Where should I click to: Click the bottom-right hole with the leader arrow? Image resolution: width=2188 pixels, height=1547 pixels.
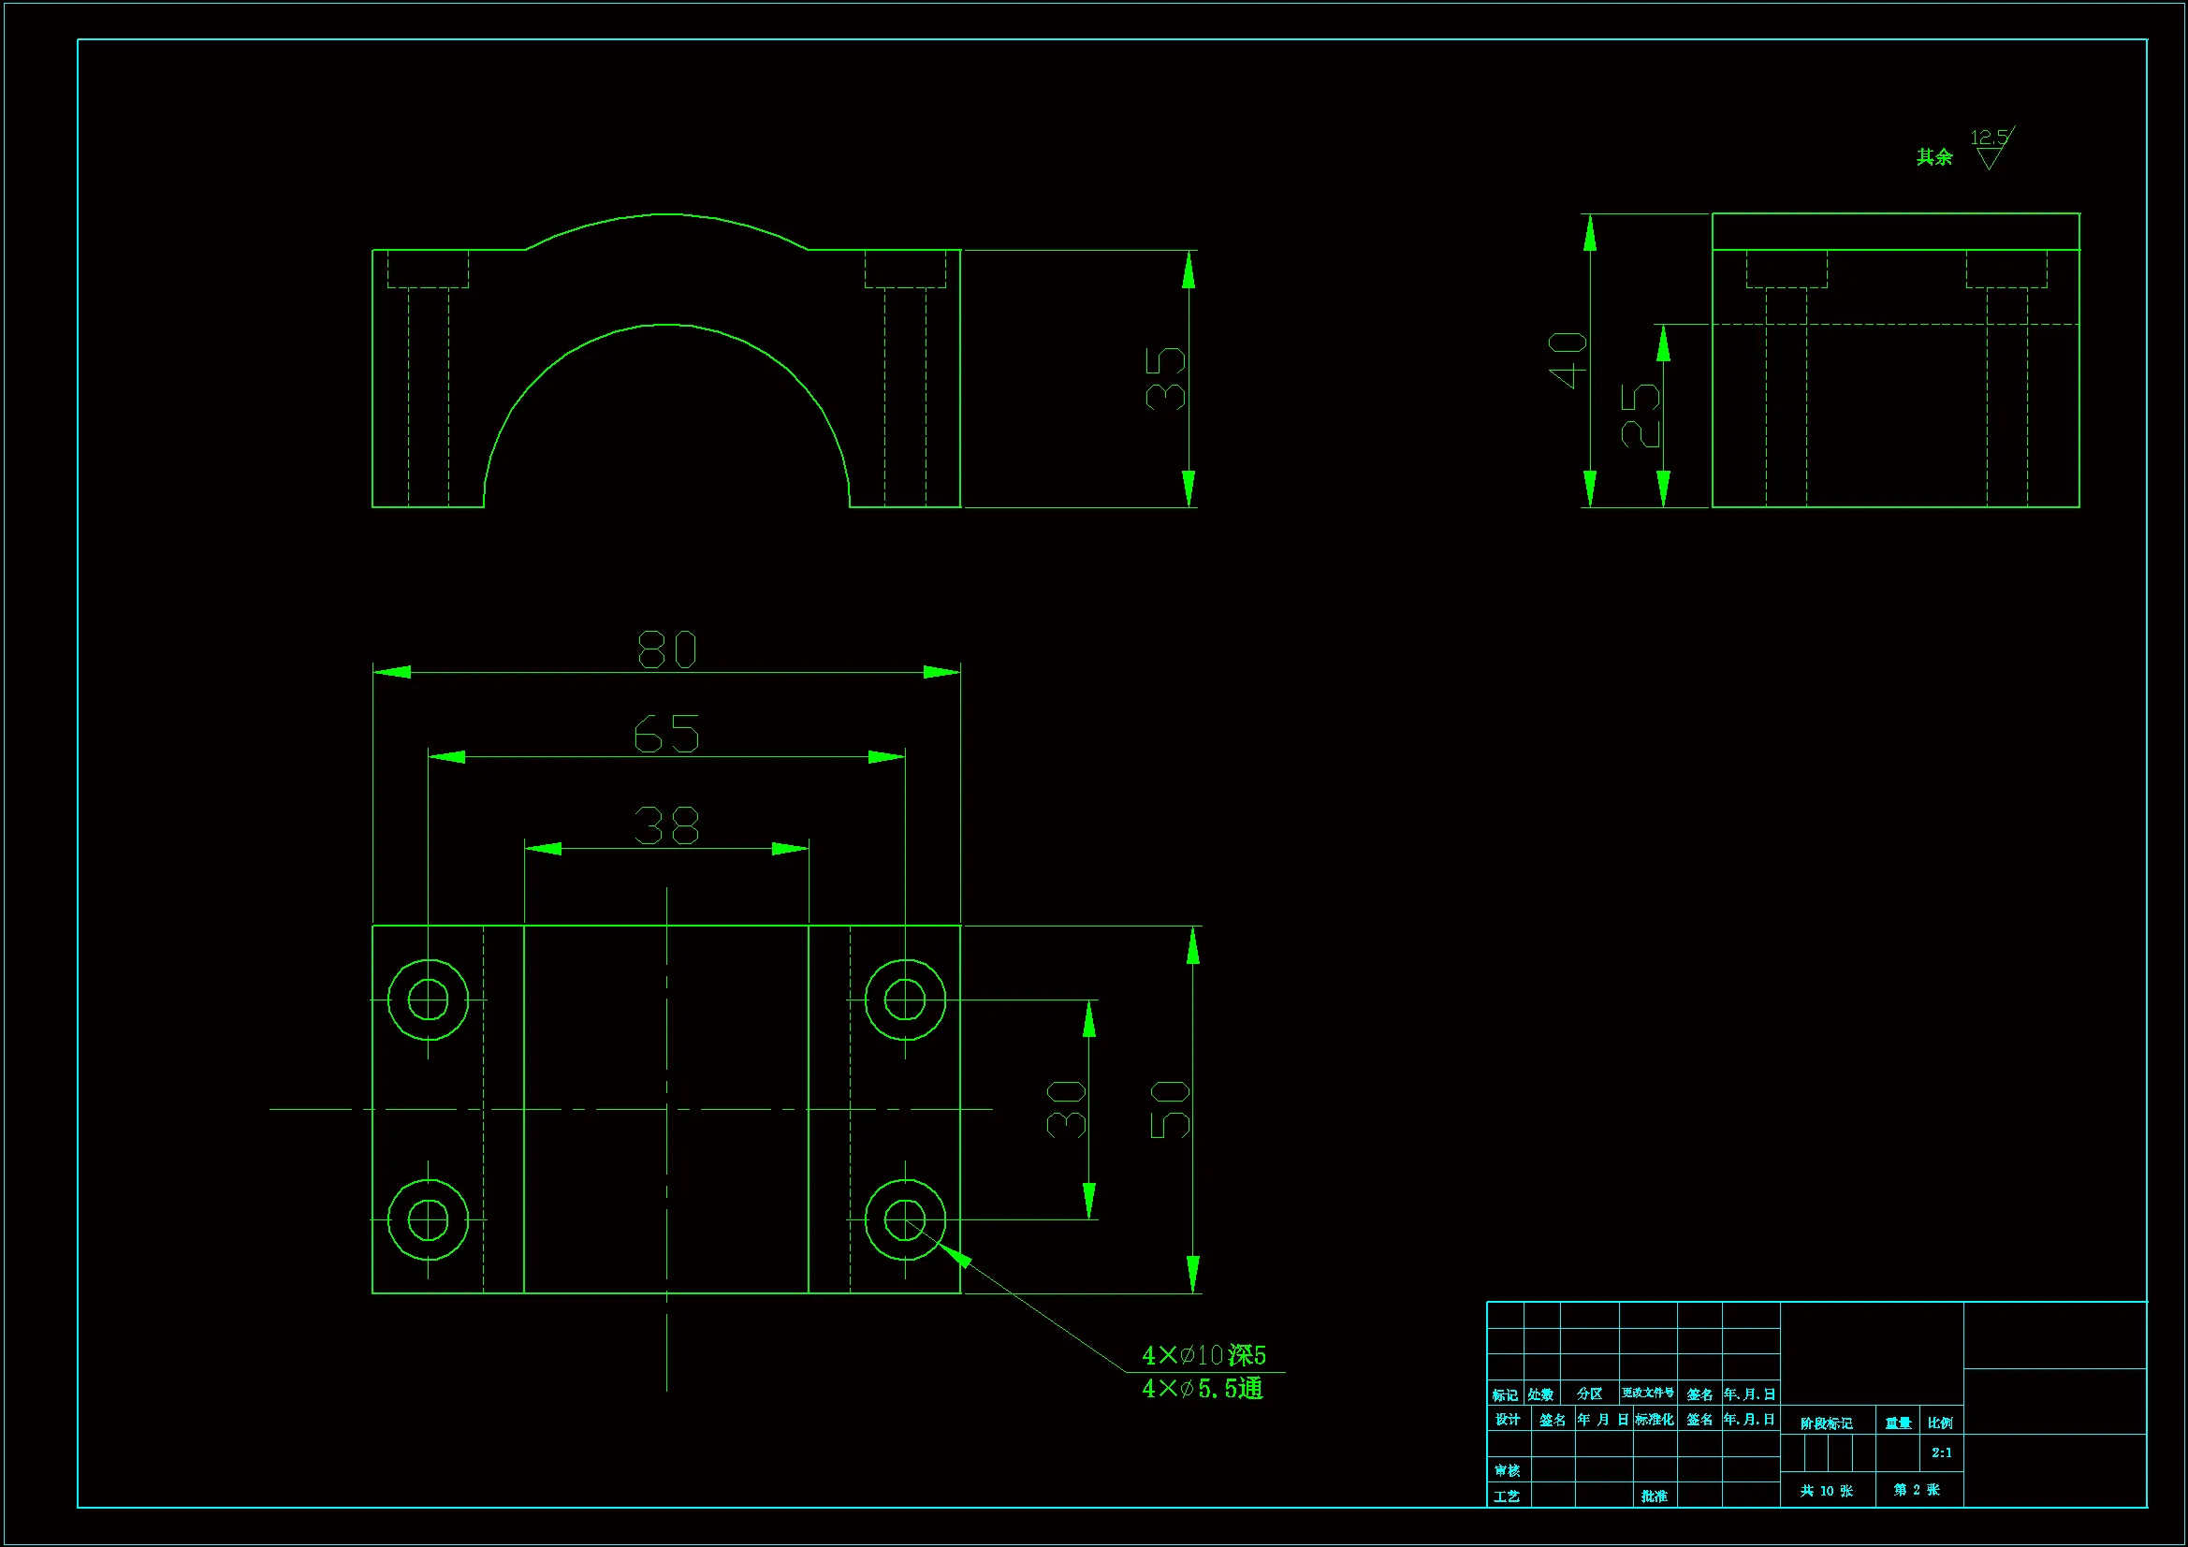pos(904,1220)
